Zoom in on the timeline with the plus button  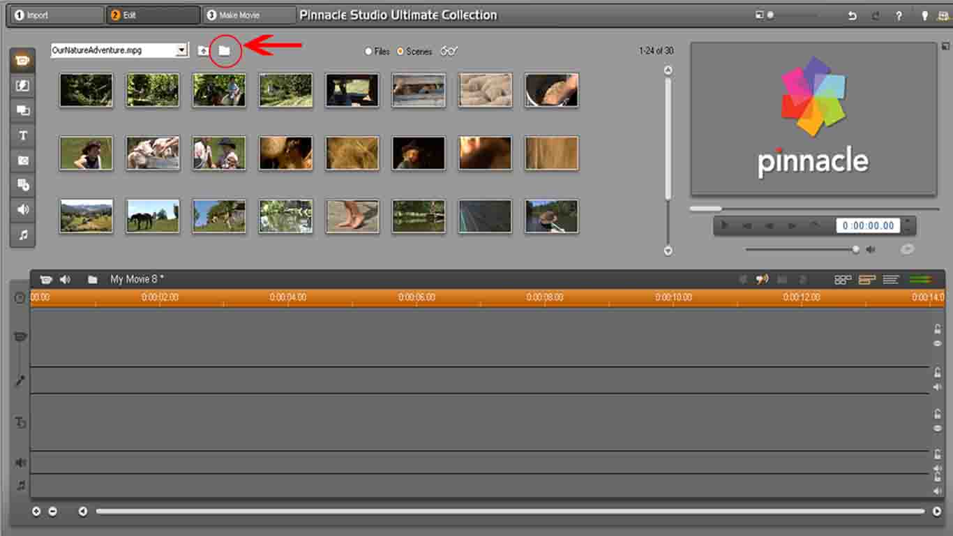(x=36, y=512)
